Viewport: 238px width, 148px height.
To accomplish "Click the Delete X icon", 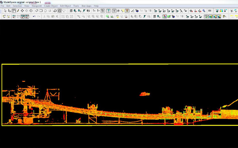I will (57, 17).
